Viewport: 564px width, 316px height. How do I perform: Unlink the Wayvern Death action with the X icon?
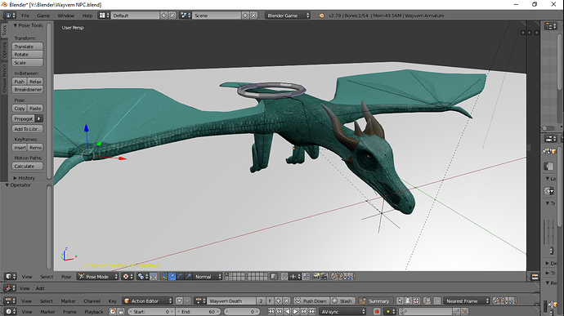(x=287, y=301)
